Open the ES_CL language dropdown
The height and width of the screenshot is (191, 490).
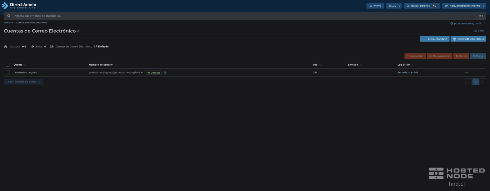[394, 6]
